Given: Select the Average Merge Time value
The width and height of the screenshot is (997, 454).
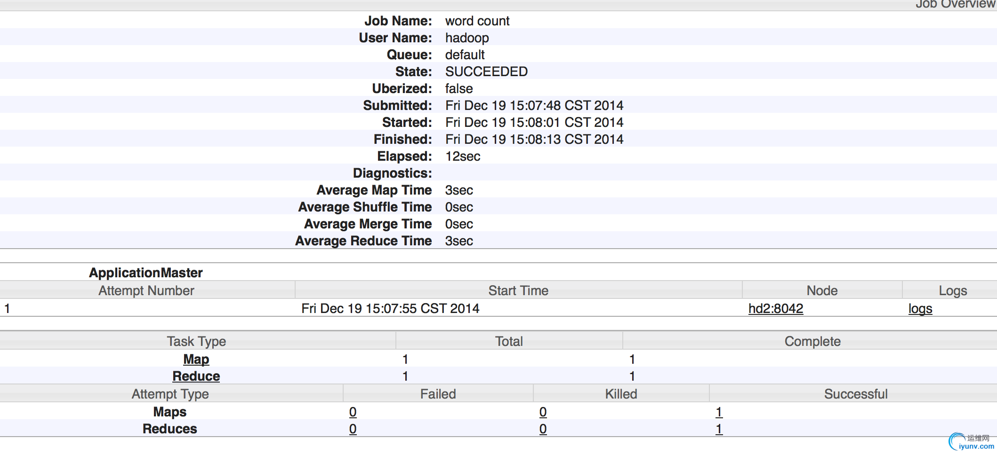Looking at the screenshot, I should (x=459, y=224).
